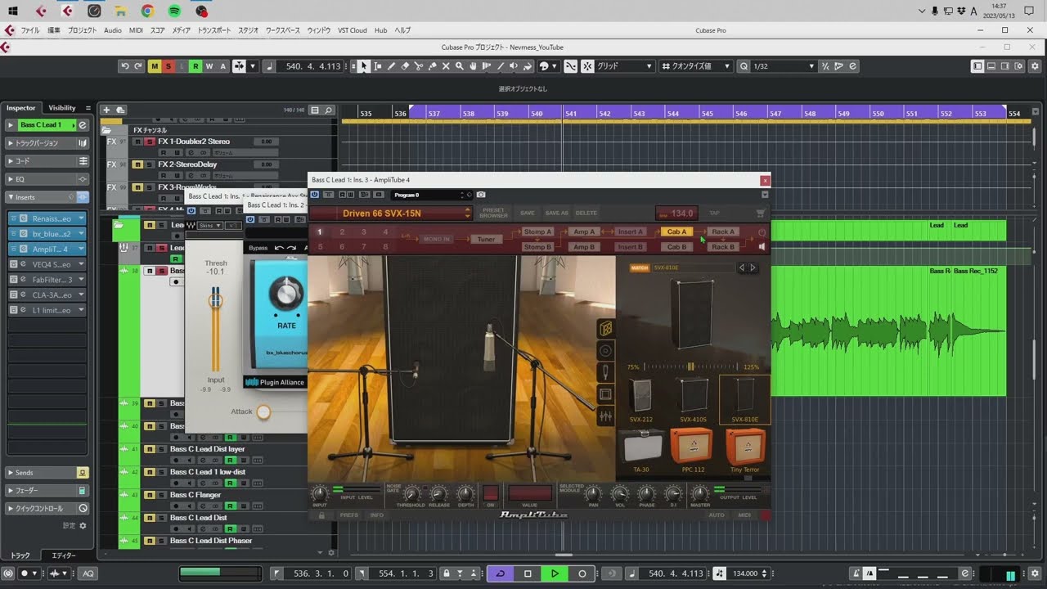Screen dimensions: 1047x589
Task: Click the Undo arrow in toolbar
Action: pos(125,66)
